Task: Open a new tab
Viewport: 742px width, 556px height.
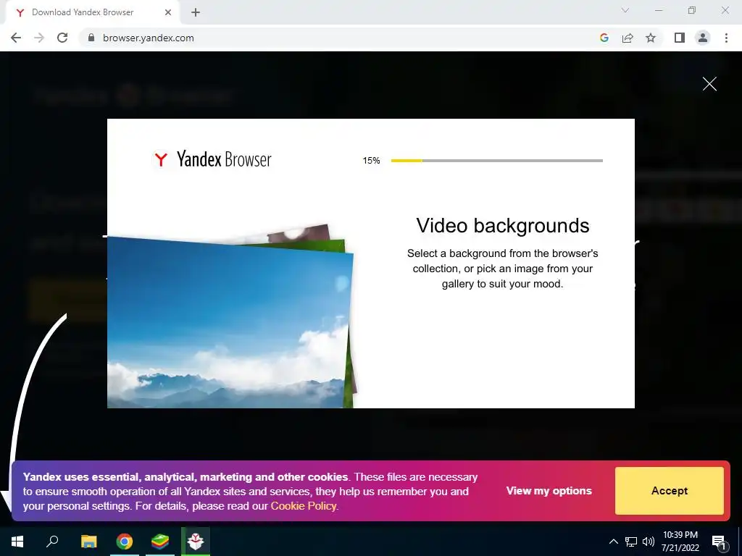Action: click(x=196, y=12)
